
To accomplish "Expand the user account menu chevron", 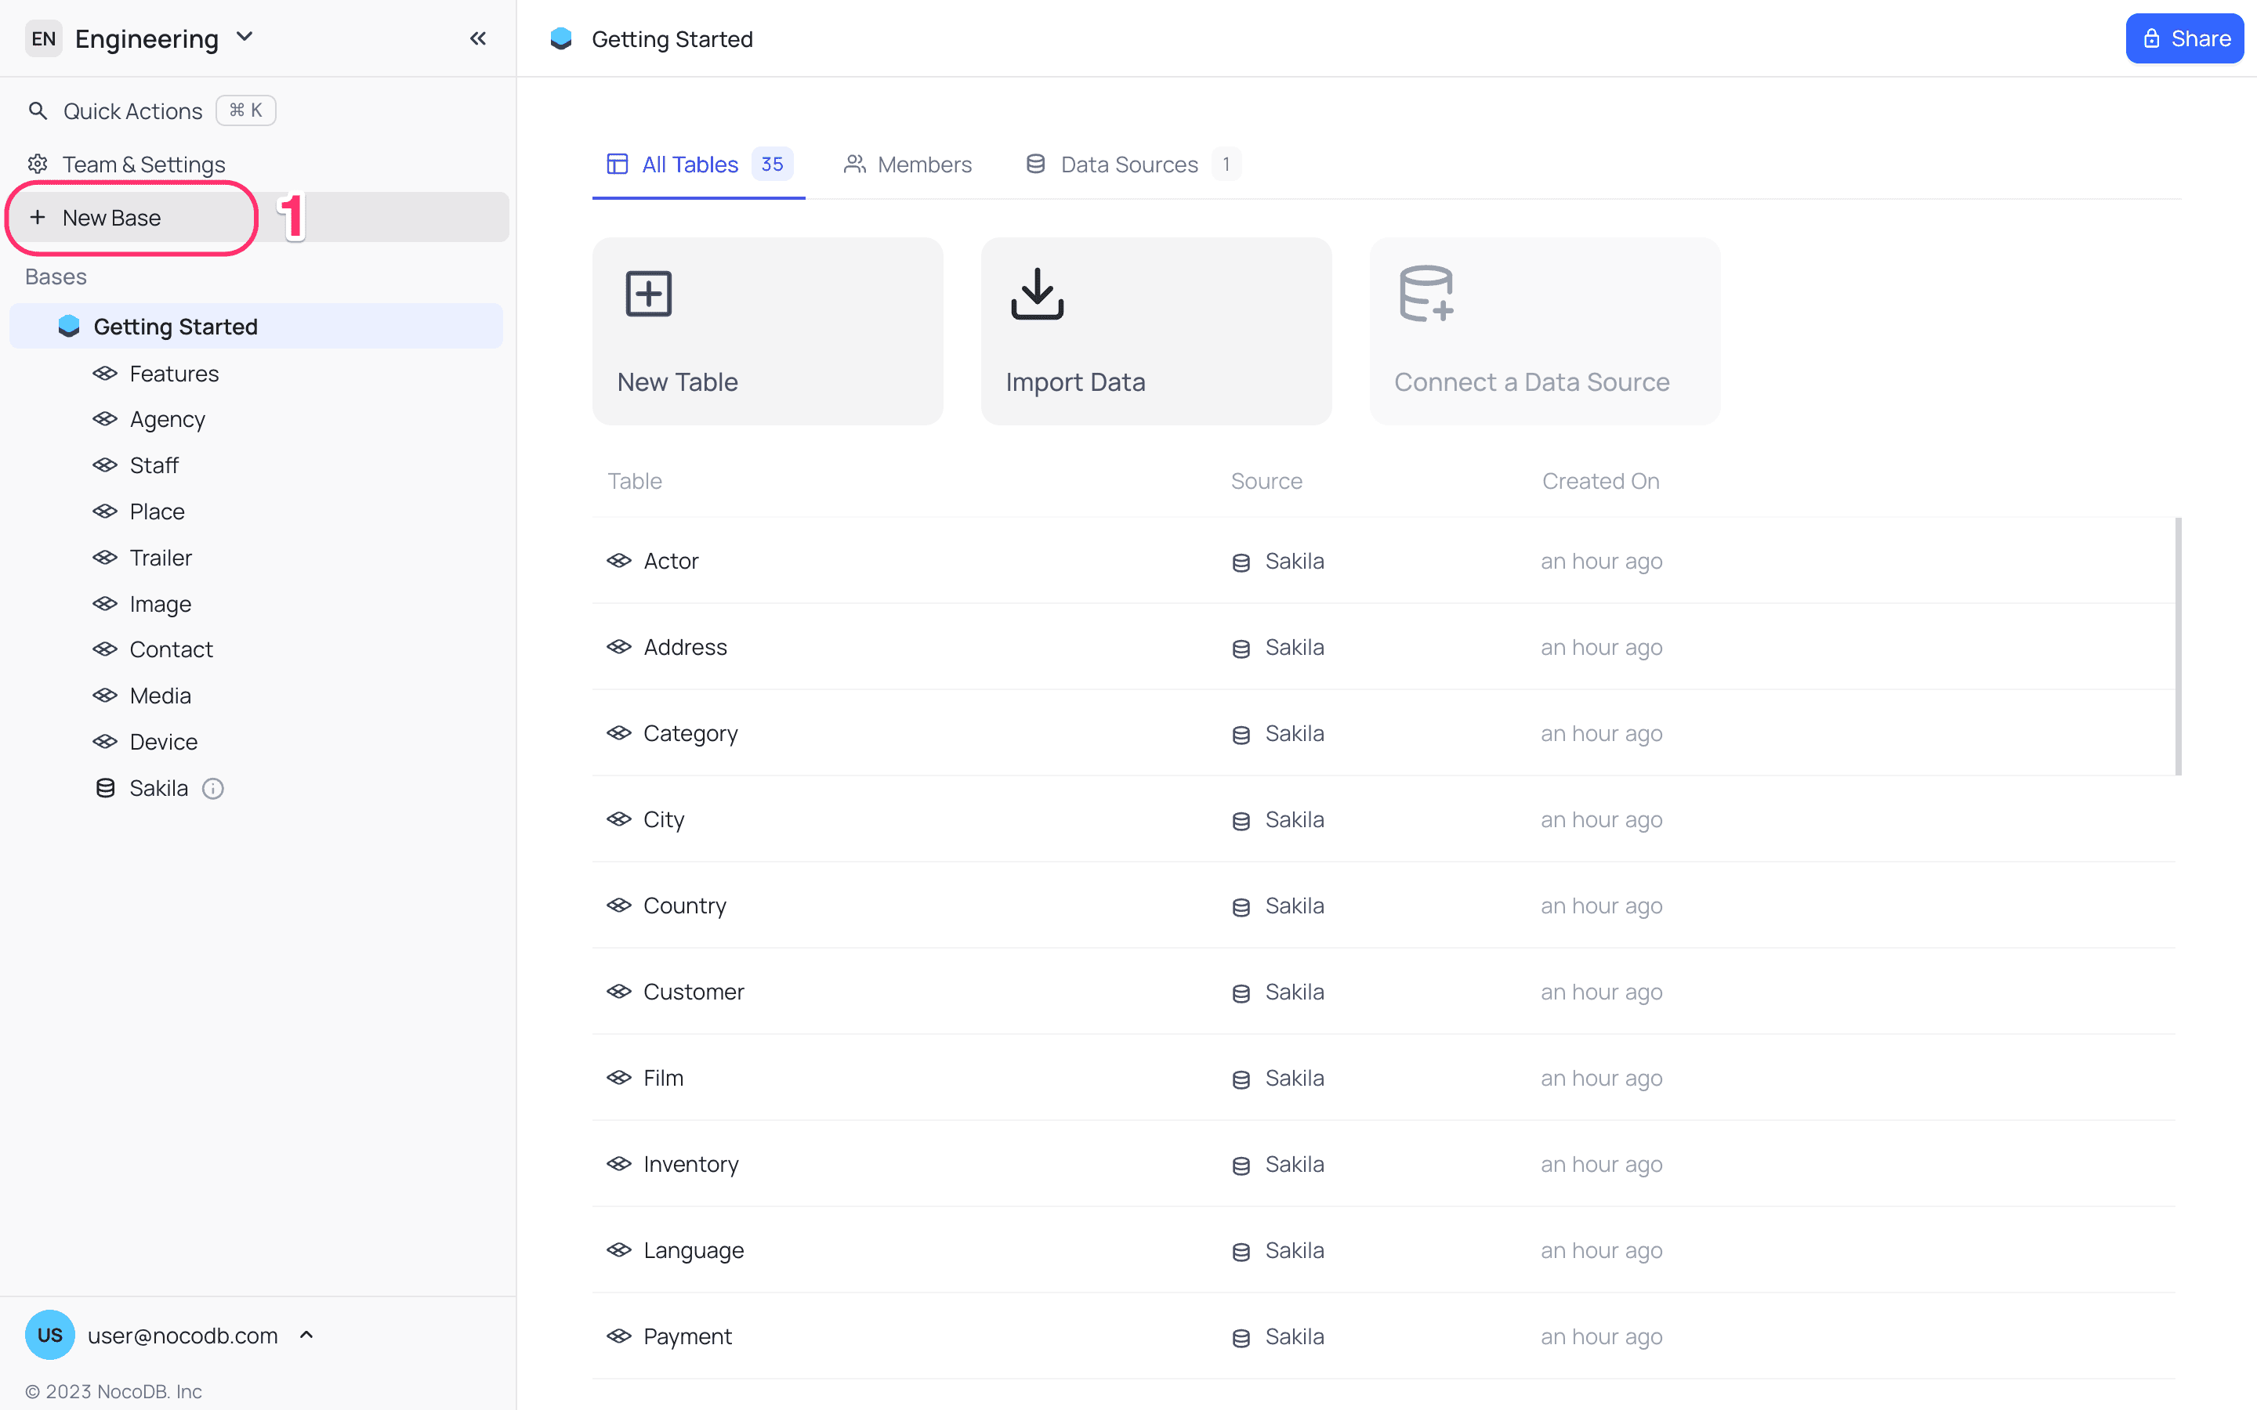I will [x=306, y=1336].
